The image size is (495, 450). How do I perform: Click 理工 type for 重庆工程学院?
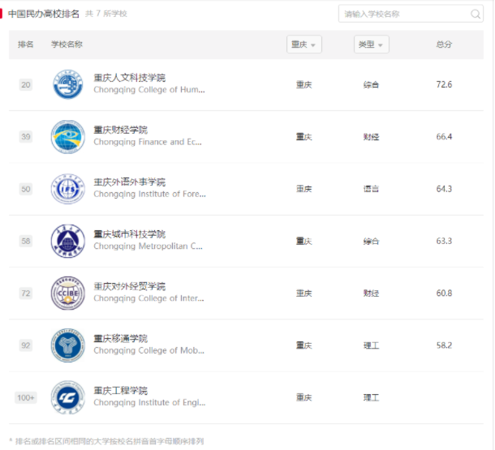click(371, 397)
